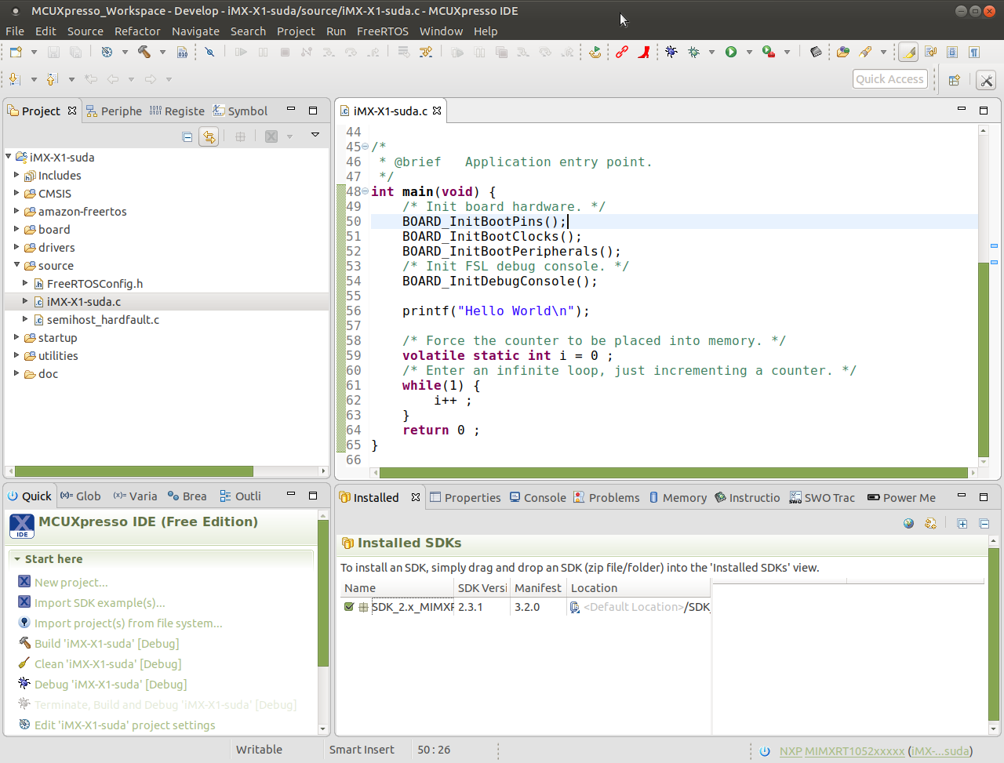Toggle Word Wrap toolbar button

(930, 52)
